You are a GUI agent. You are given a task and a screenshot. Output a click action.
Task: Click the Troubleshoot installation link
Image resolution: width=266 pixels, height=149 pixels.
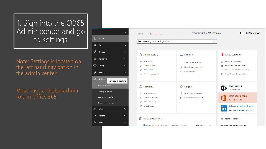(x=236, y=74)
